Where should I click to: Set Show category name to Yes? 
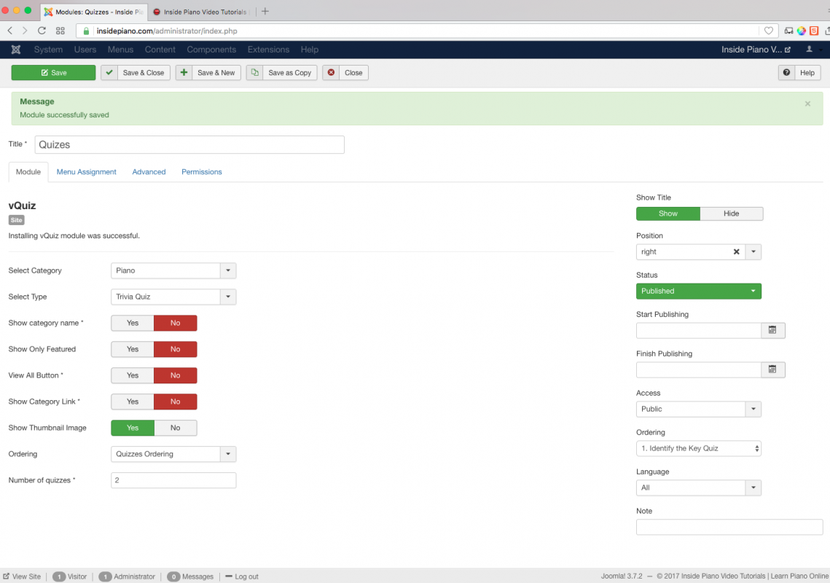click(x=133, y=323)
